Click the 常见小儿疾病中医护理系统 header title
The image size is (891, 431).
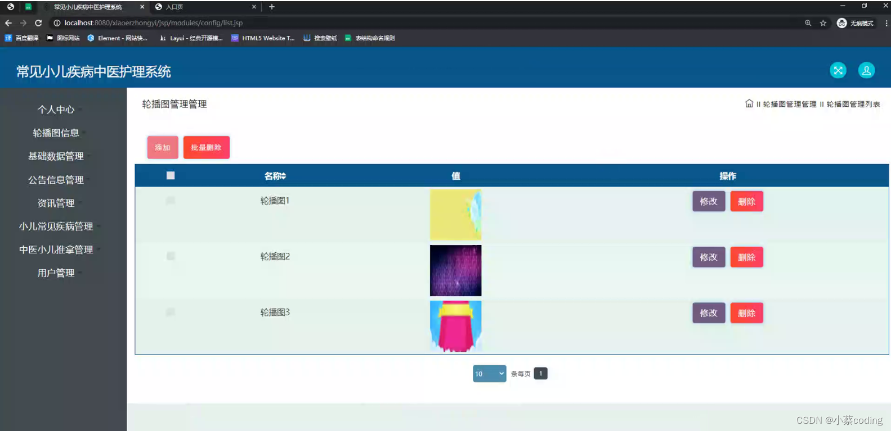(x=93, y=71)
